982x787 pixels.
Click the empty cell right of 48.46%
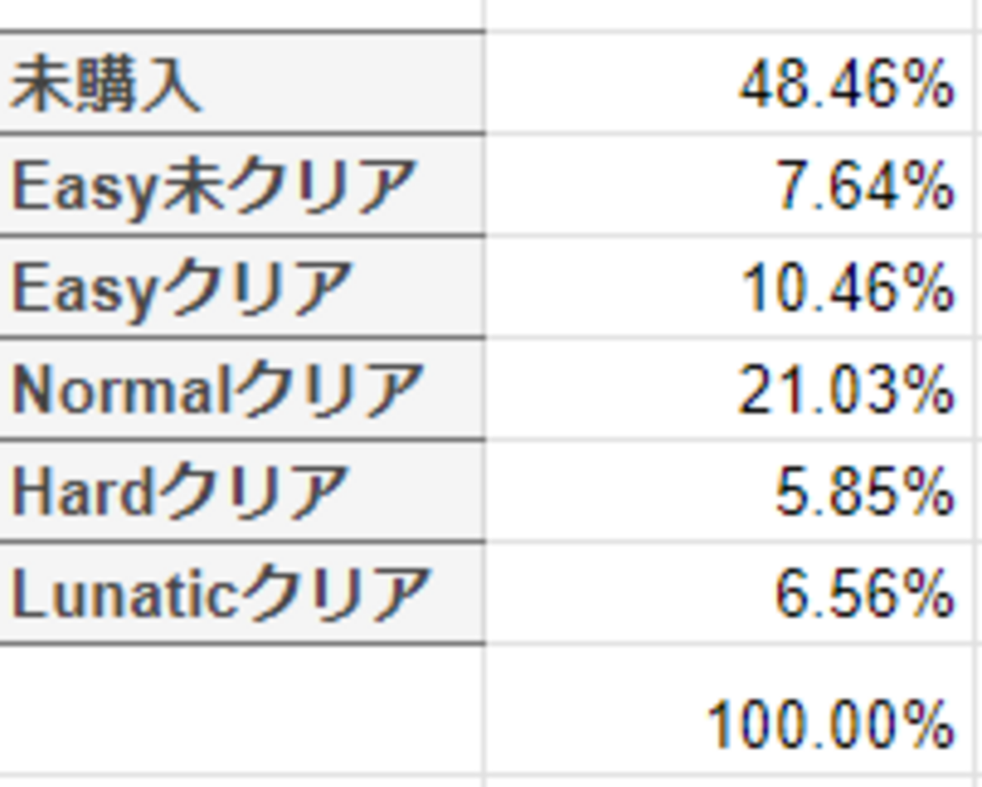click(x=977, y=84)
